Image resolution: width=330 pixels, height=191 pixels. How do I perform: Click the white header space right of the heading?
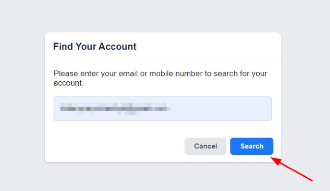(x=209, y=47)
